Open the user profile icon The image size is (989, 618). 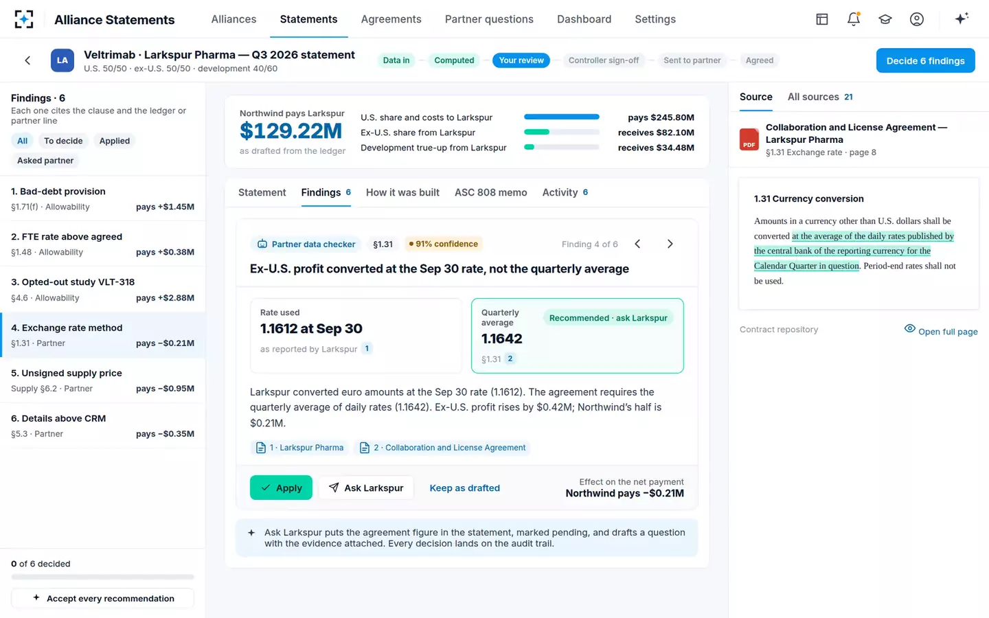tap(917, 19)
